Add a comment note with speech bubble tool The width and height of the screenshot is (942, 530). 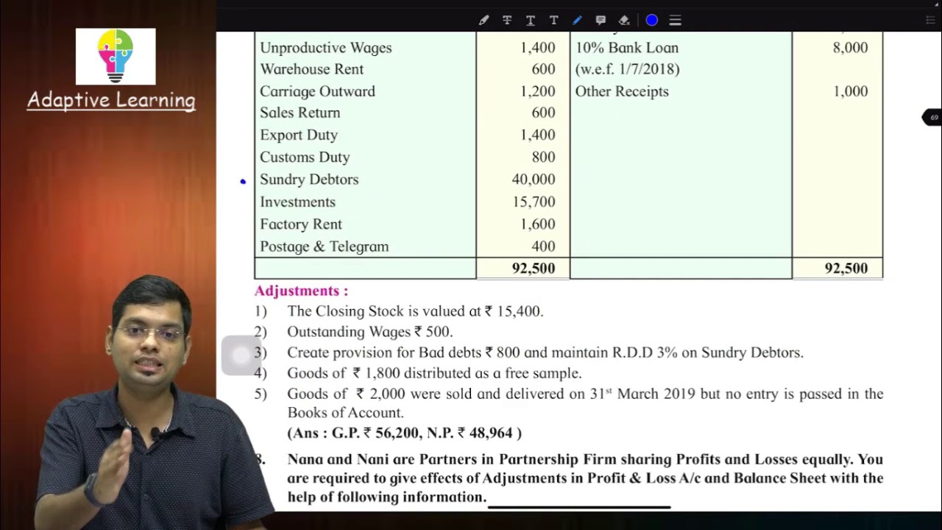601,21
